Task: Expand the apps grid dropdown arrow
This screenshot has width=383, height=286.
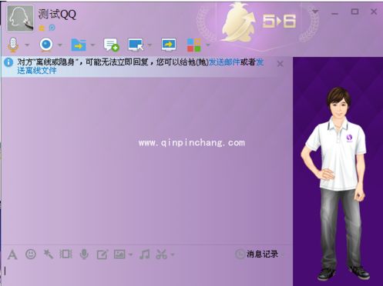Action: 207,45
